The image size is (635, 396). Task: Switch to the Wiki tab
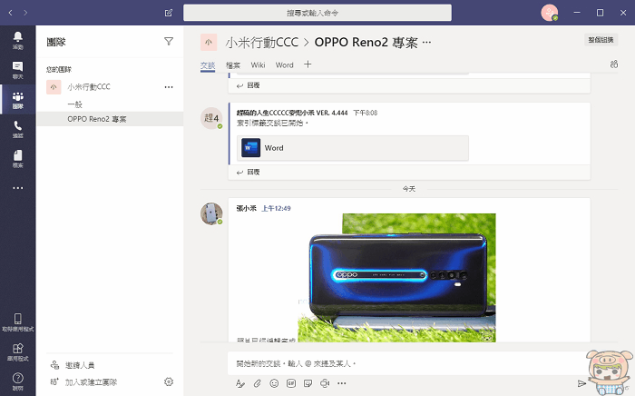tap(258, 64)
